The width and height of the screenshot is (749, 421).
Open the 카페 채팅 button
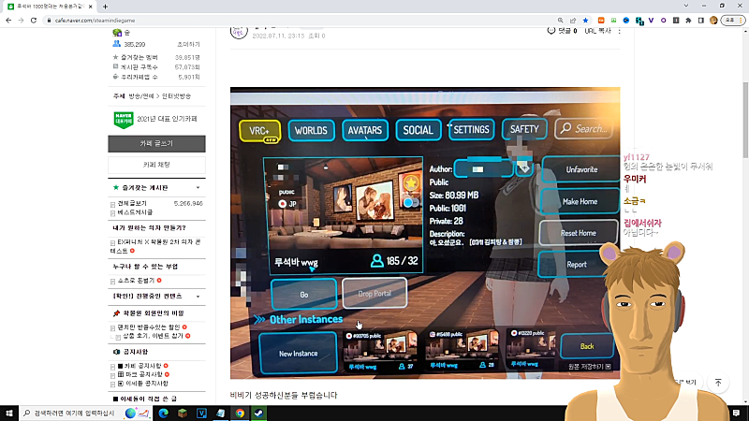coord(156,165)
